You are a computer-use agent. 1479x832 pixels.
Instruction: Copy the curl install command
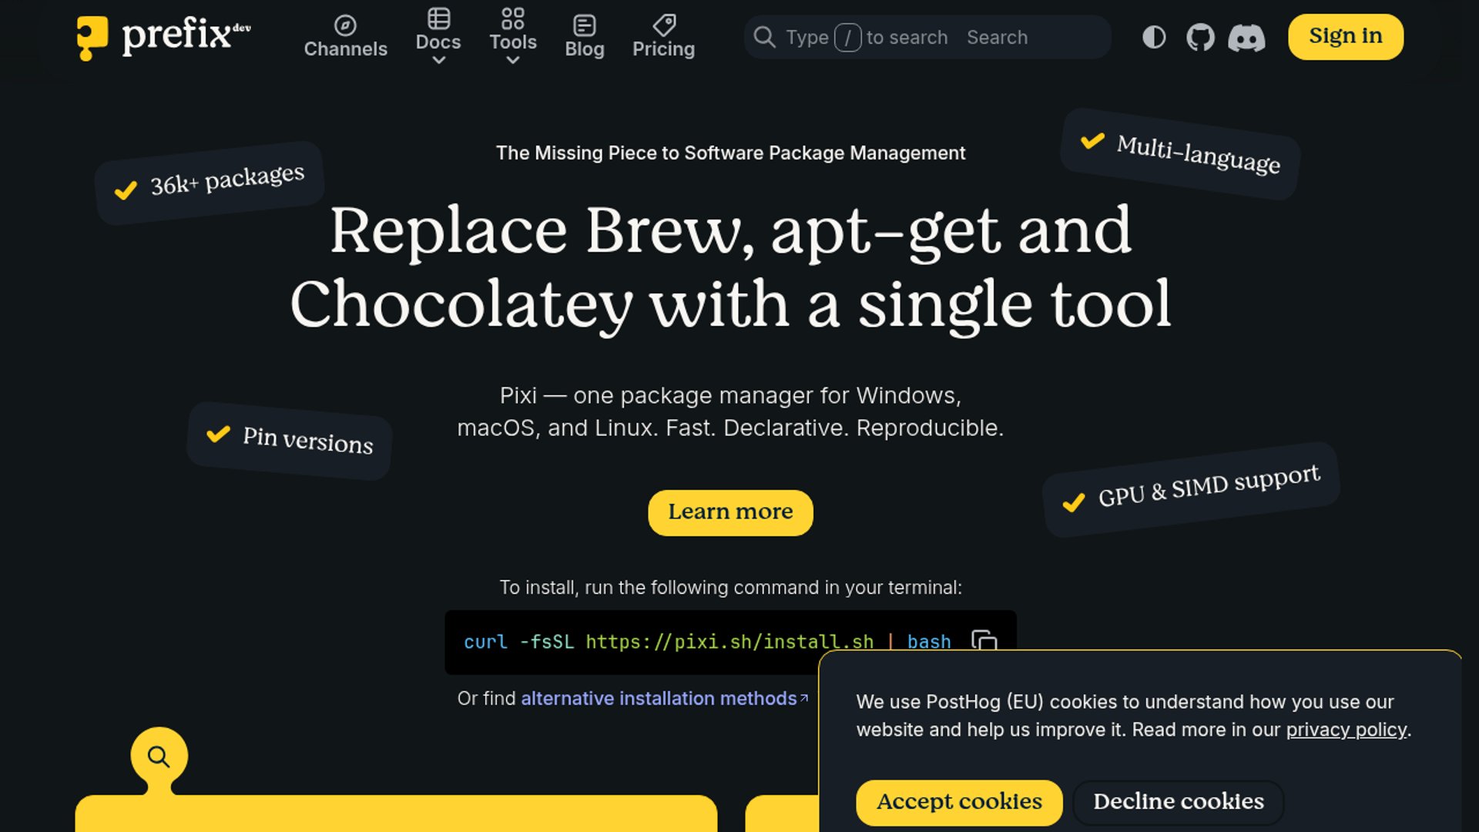coord(984,640)
